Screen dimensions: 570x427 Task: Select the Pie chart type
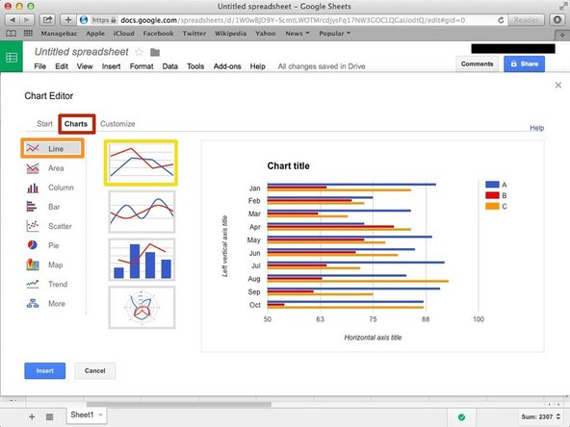[x=42, y=245]
